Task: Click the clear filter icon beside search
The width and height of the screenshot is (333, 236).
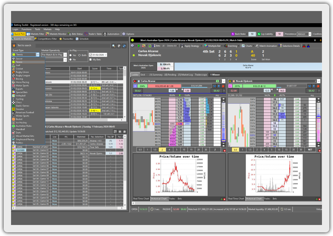Action: pyautogui.click(x=119, y=46)
